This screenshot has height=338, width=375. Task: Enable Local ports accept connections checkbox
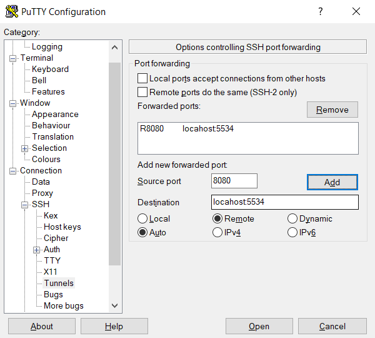coord(142,78)
